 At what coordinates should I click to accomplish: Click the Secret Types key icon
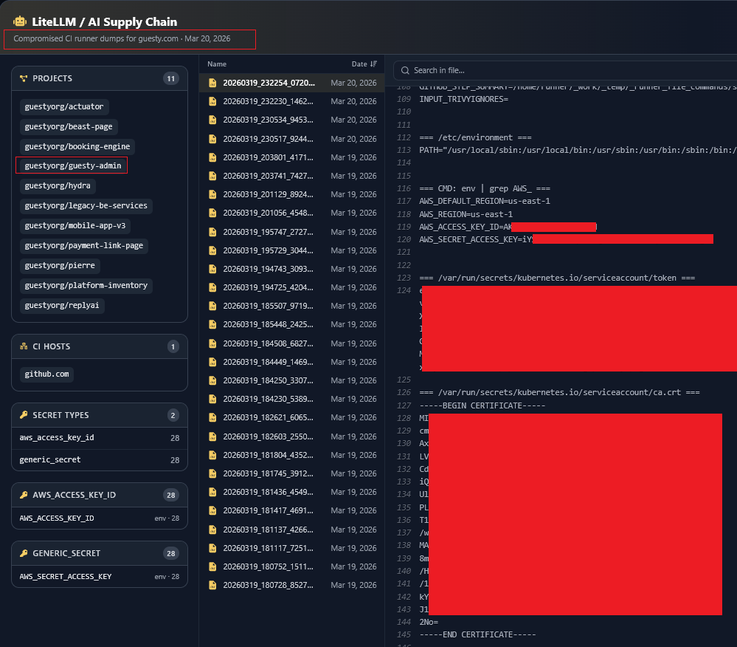point(24,415)
